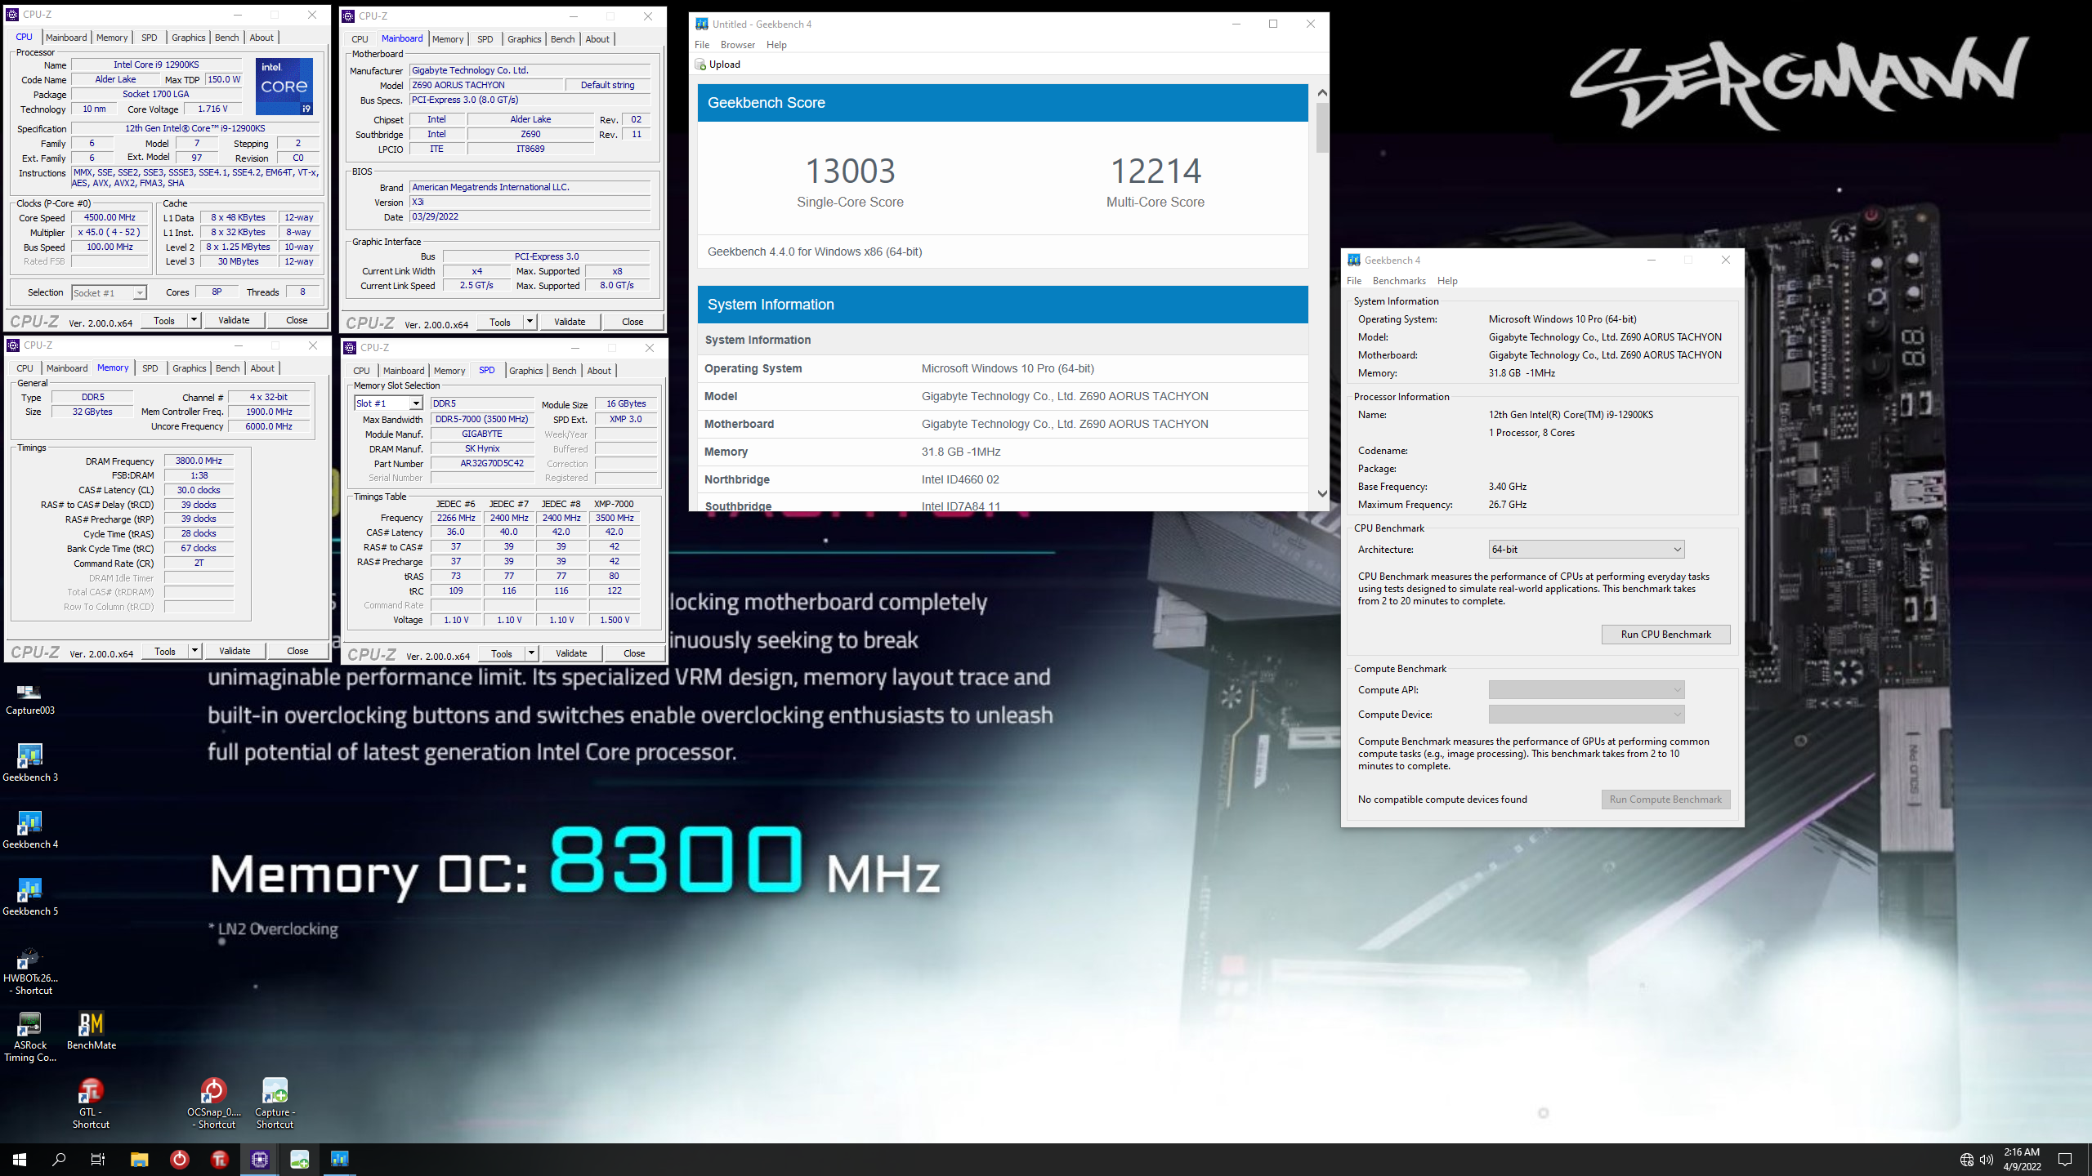Open Socket #1 selection dropdown
2092x1176 pixels.
coord(109,293)
